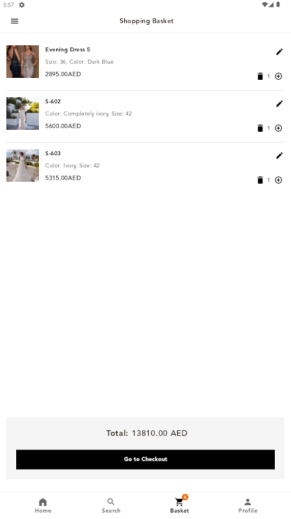Remove S-603 using trash icon
The image size is (291, 519).
click(x=260, y=180)
